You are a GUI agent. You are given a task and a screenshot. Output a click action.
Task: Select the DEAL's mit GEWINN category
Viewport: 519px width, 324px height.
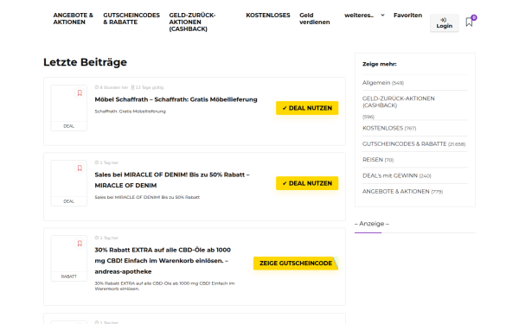point(396,175)
